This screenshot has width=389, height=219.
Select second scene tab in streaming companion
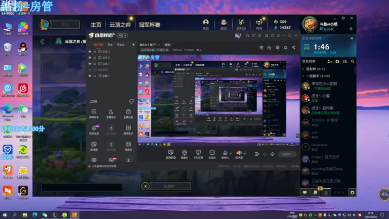pos(110,45)
